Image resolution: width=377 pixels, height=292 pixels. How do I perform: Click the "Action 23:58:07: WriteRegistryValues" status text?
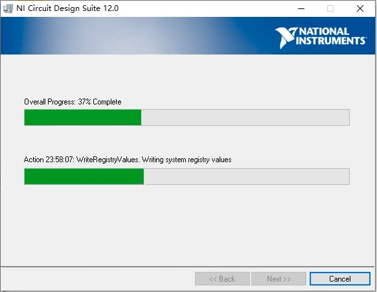pyautogui.click(x=82, y=160)
